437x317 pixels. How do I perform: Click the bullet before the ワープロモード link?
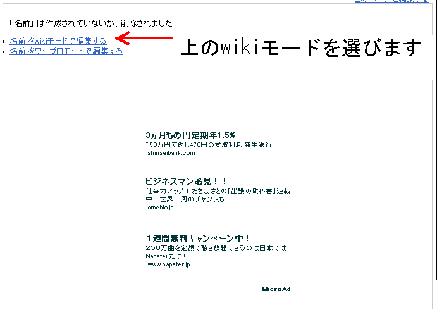click(4, 52)
